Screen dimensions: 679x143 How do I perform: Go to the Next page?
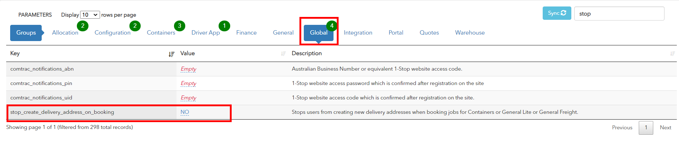tap(666, 128)
